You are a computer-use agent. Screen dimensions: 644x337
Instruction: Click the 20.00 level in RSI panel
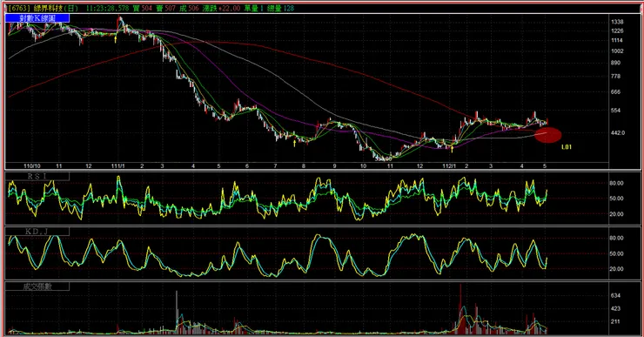pos(617,214)
